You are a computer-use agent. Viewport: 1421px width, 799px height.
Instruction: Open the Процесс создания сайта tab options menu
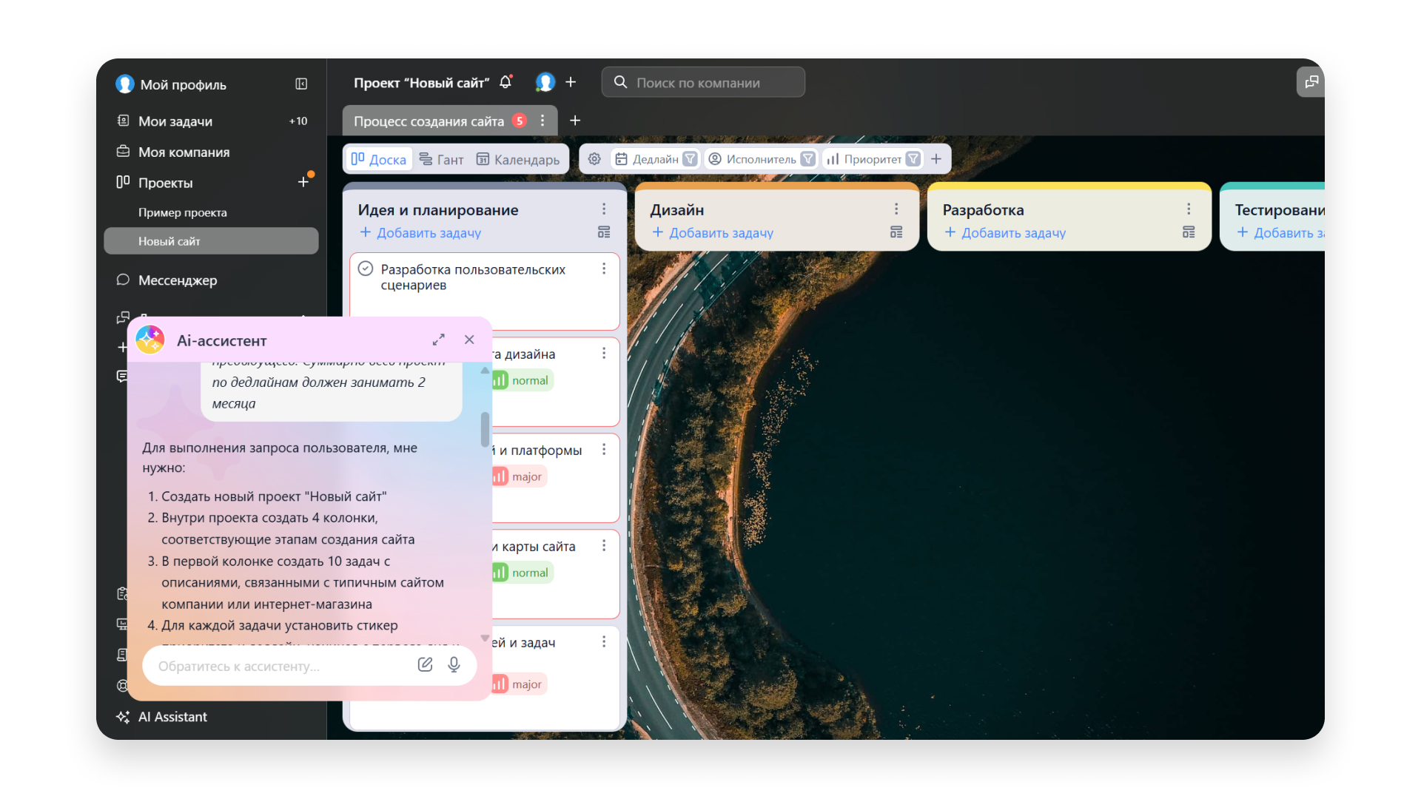(x=542, y=121)
